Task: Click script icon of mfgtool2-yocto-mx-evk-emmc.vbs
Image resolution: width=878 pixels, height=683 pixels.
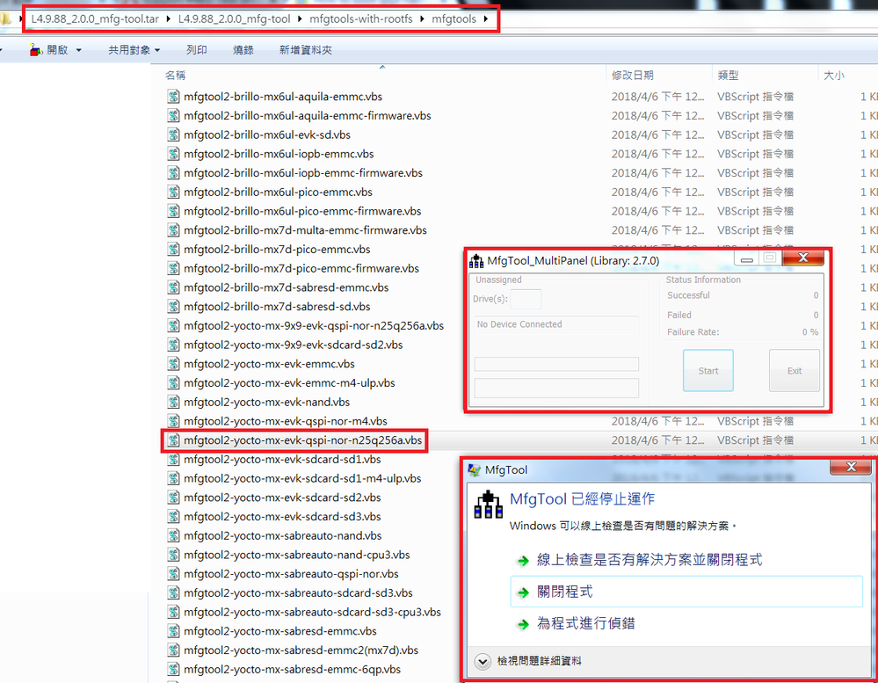Action: [x=174, y=363]
